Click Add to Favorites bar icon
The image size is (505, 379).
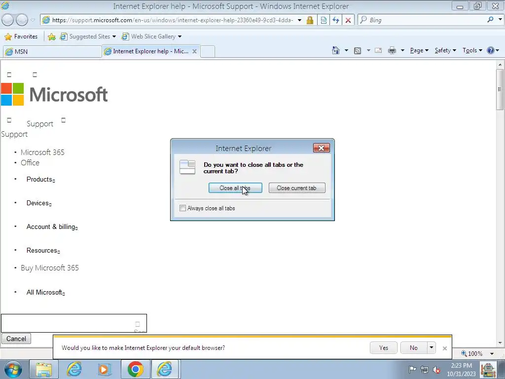click(51, 37)
